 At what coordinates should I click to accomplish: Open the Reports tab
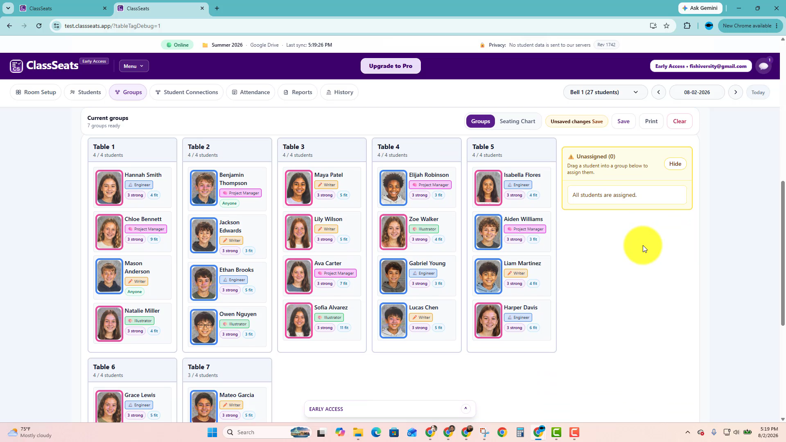(298, 92)
